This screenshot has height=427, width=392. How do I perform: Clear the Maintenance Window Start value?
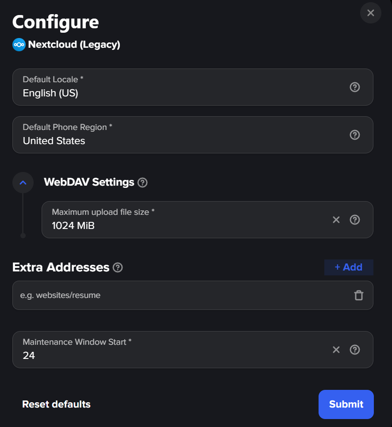coord(336,350)
